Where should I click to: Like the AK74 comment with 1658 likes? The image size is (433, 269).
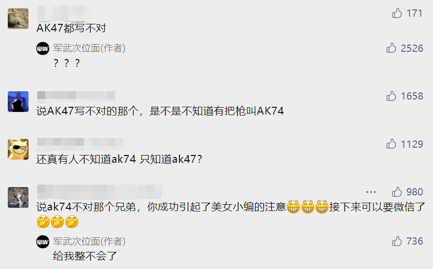392,96
